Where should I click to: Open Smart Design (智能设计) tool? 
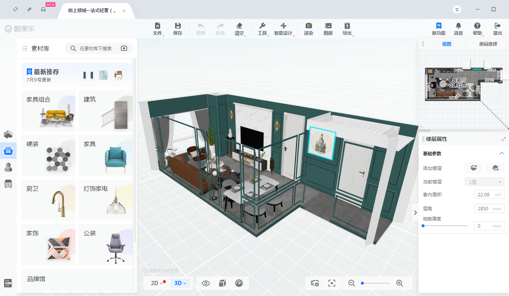(283, 29)
